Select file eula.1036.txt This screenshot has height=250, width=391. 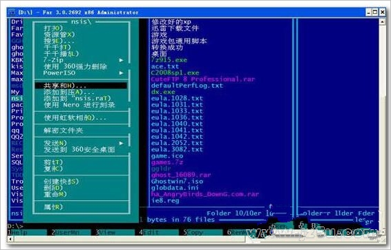pos(177,117)
